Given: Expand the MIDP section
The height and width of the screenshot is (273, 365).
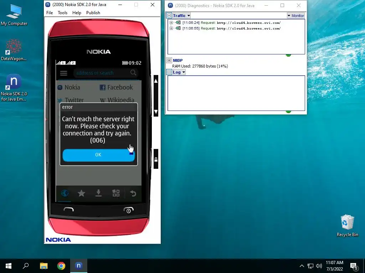Looking at the screenshot, I should [169, 60].
